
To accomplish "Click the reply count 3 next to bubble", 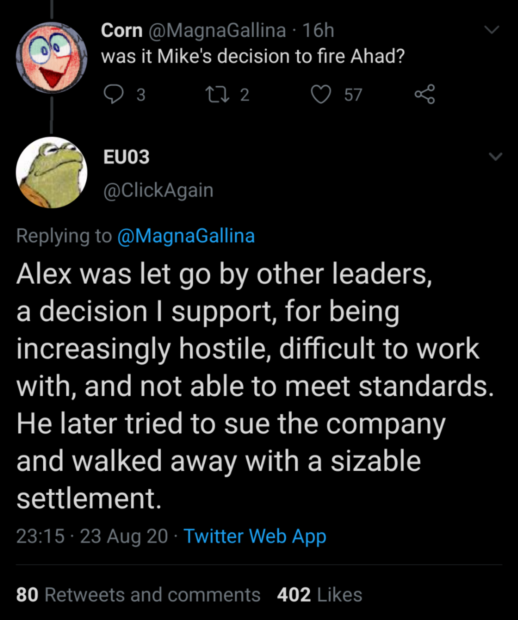I will (141, 95).
